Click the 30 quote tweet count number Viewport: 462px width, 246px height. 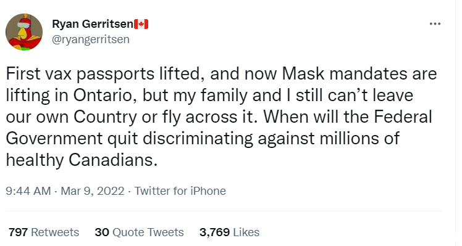point(102,232)
